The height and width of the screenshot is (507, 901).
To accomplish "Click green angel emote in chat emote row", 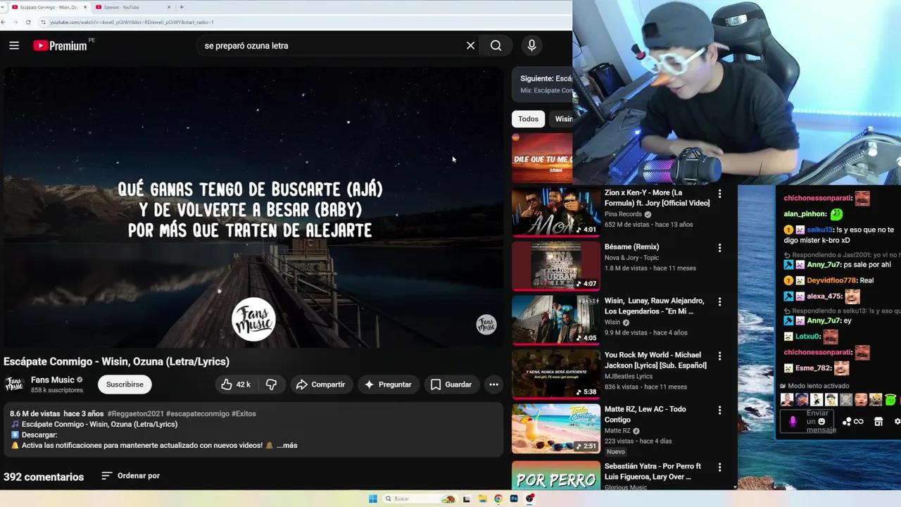I will 890,400.
